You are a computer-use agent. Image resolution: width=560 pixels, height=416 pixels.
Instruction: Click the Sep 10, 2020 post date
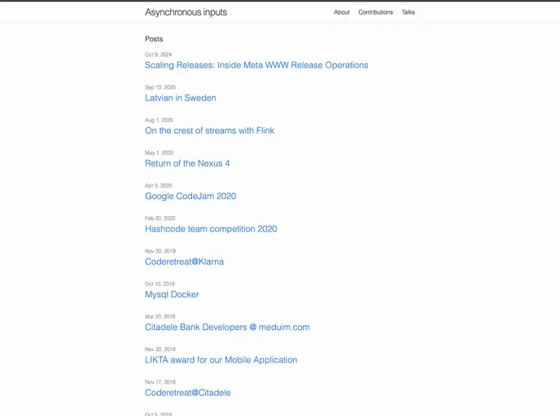[160, 87]
